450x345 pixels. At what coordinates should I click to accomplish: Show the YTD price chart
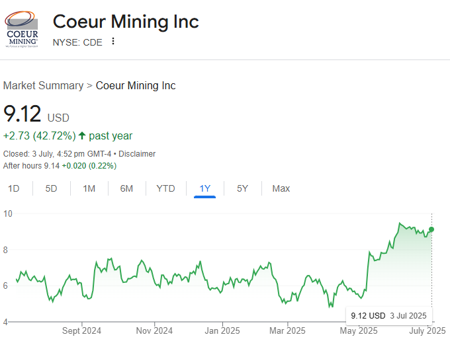[x=165, y=188]
